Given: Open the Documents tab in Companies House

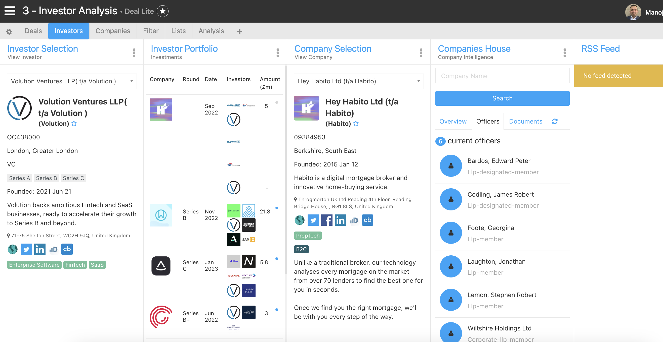Looking at the screenshot, I should coord(525,121).
